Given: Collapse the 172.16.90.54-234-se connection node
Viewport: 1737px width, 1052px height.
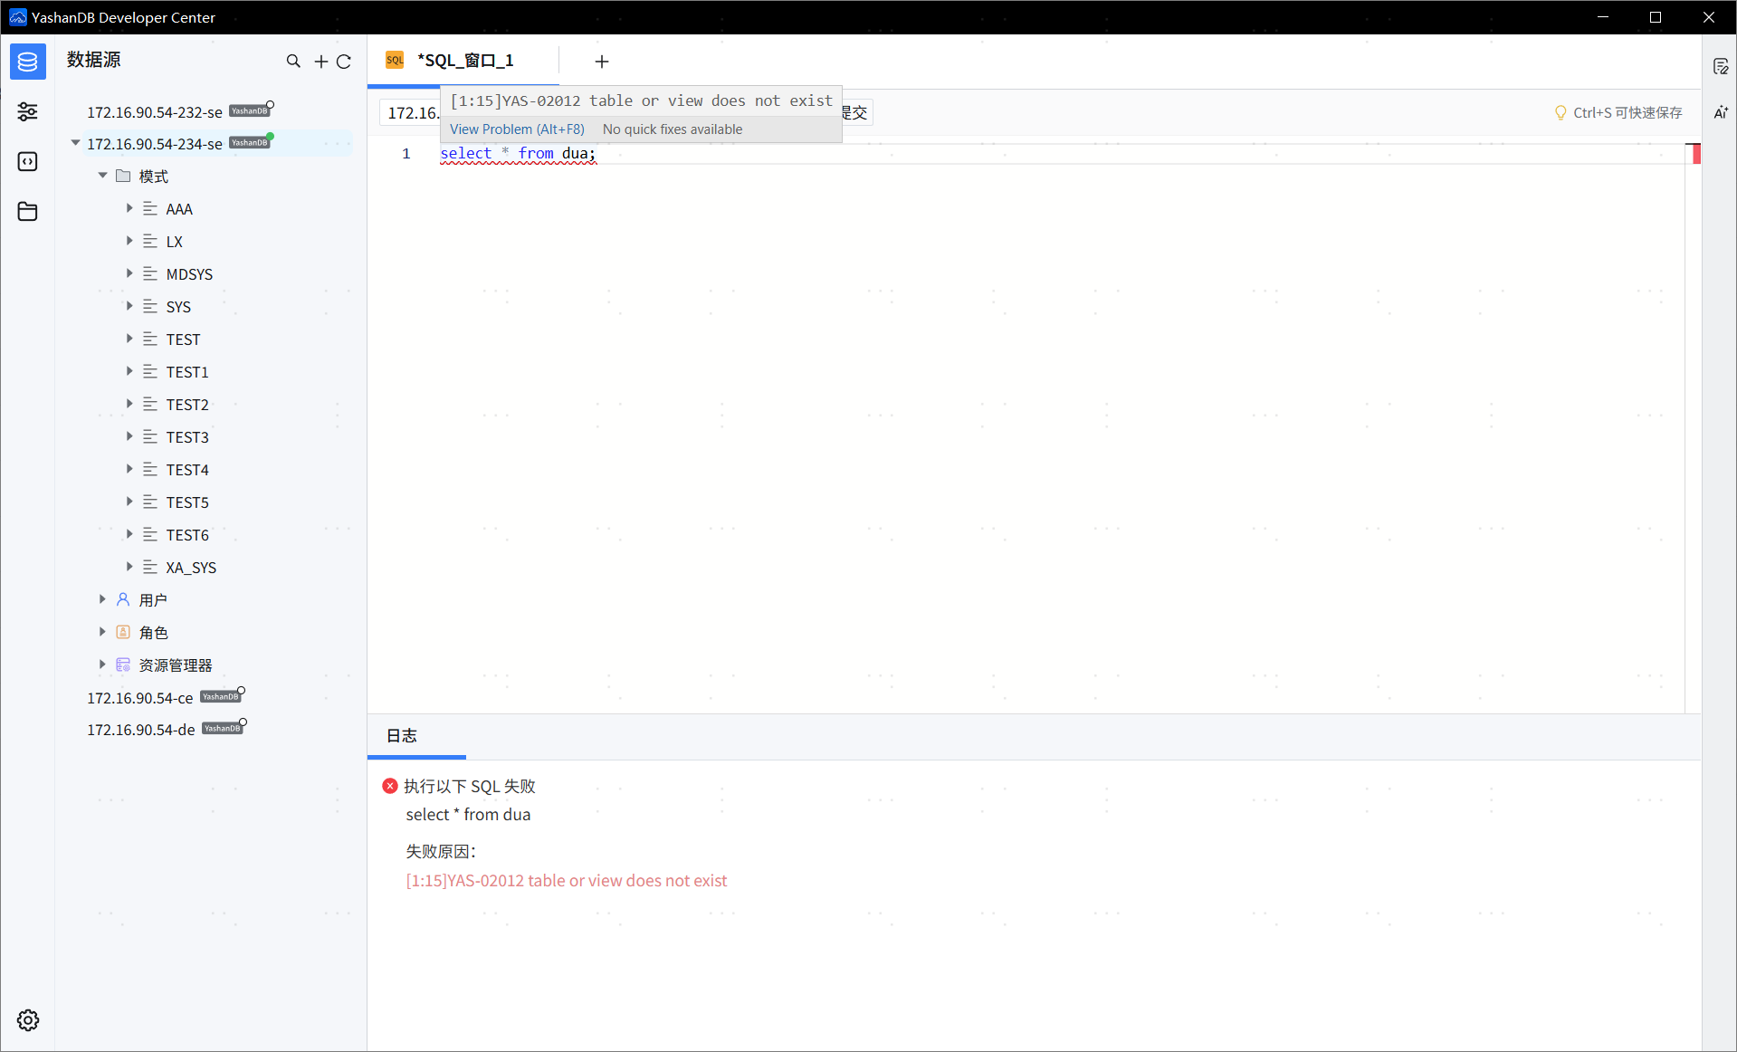Looking at the screenshot, I should point(76,143).
